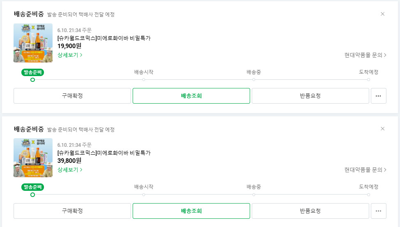Open more options (…) for the 39,800원 order
This screenshot has width=400, height=227.
click(x=378, y=211)
